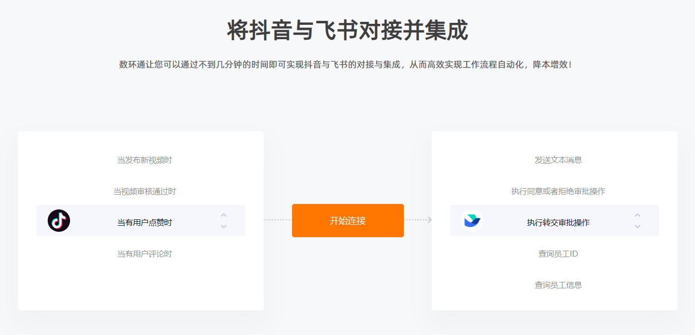Click the heading 将抖音与飞书对接并集成
The height and width of the screenshot is (335, 695).
[347, 31]
